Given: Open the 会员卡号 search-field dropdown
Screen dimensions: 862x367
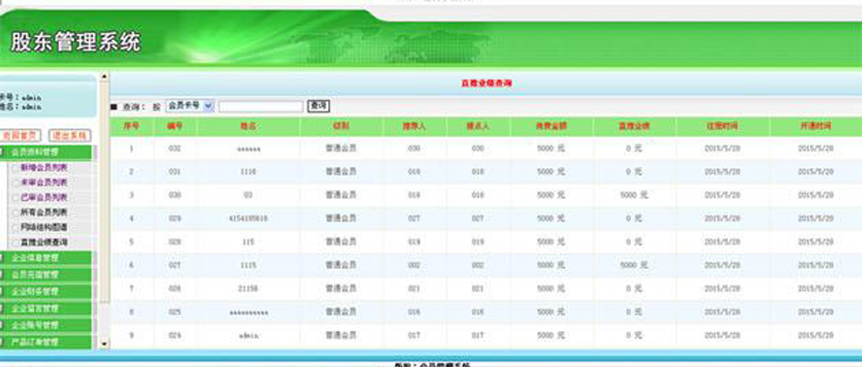Looking at the screenshot, I should [x=189, y=105].
